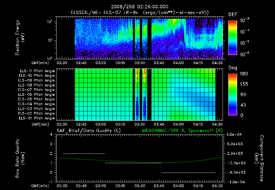Click the green MEXORBMC/SPF X, Spacecraft (R) title
This screenshot has width=275, height=190.
(182, 131)
